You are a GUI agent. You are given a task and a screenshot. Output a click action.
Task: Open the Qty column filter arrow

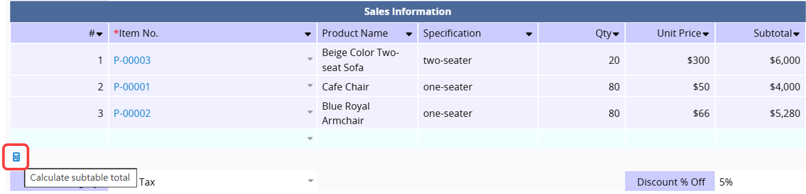point(616,34)
